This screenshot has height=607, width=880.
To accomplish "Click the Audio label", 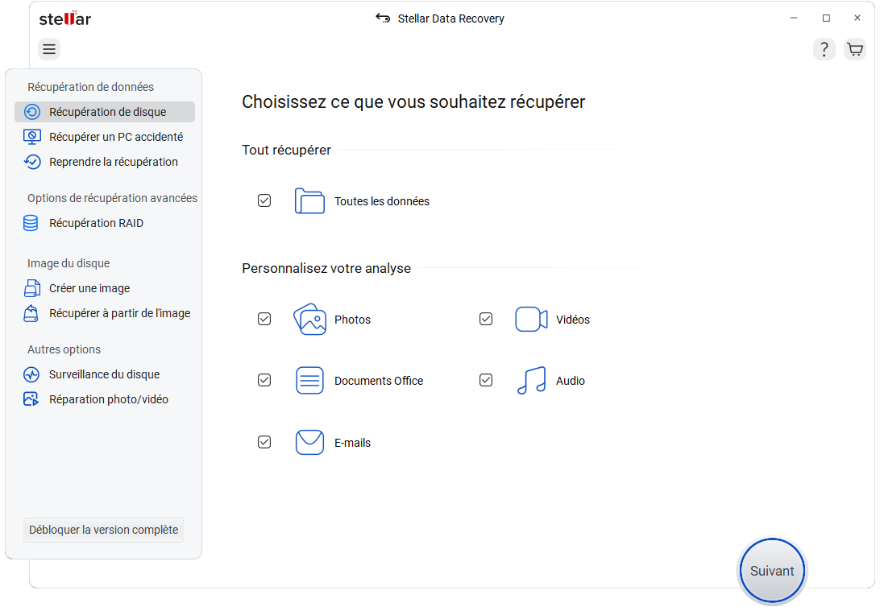I will pyautogui.click(x=571, y=381).
